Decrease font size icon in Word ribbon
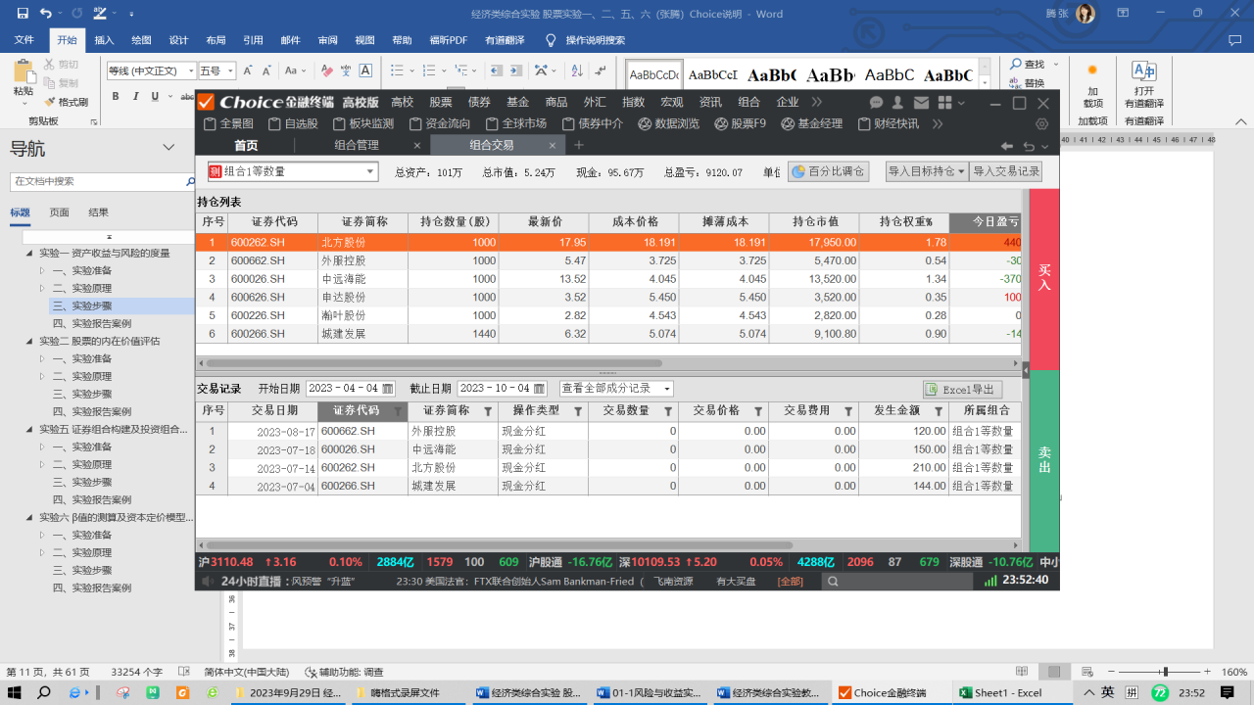 pos(266,70)
